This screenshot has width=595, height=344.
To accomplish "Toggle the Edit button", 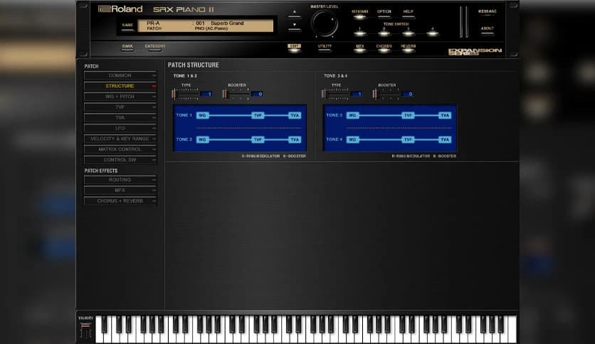I will (x=294, y=48).
